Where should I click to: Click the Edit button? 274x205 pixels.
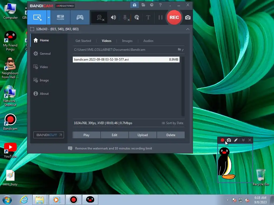point(115,135)
